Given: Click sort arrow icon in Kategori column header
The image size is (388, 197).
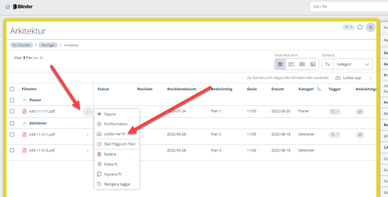Looking at the screenshot, I should 319,89.
